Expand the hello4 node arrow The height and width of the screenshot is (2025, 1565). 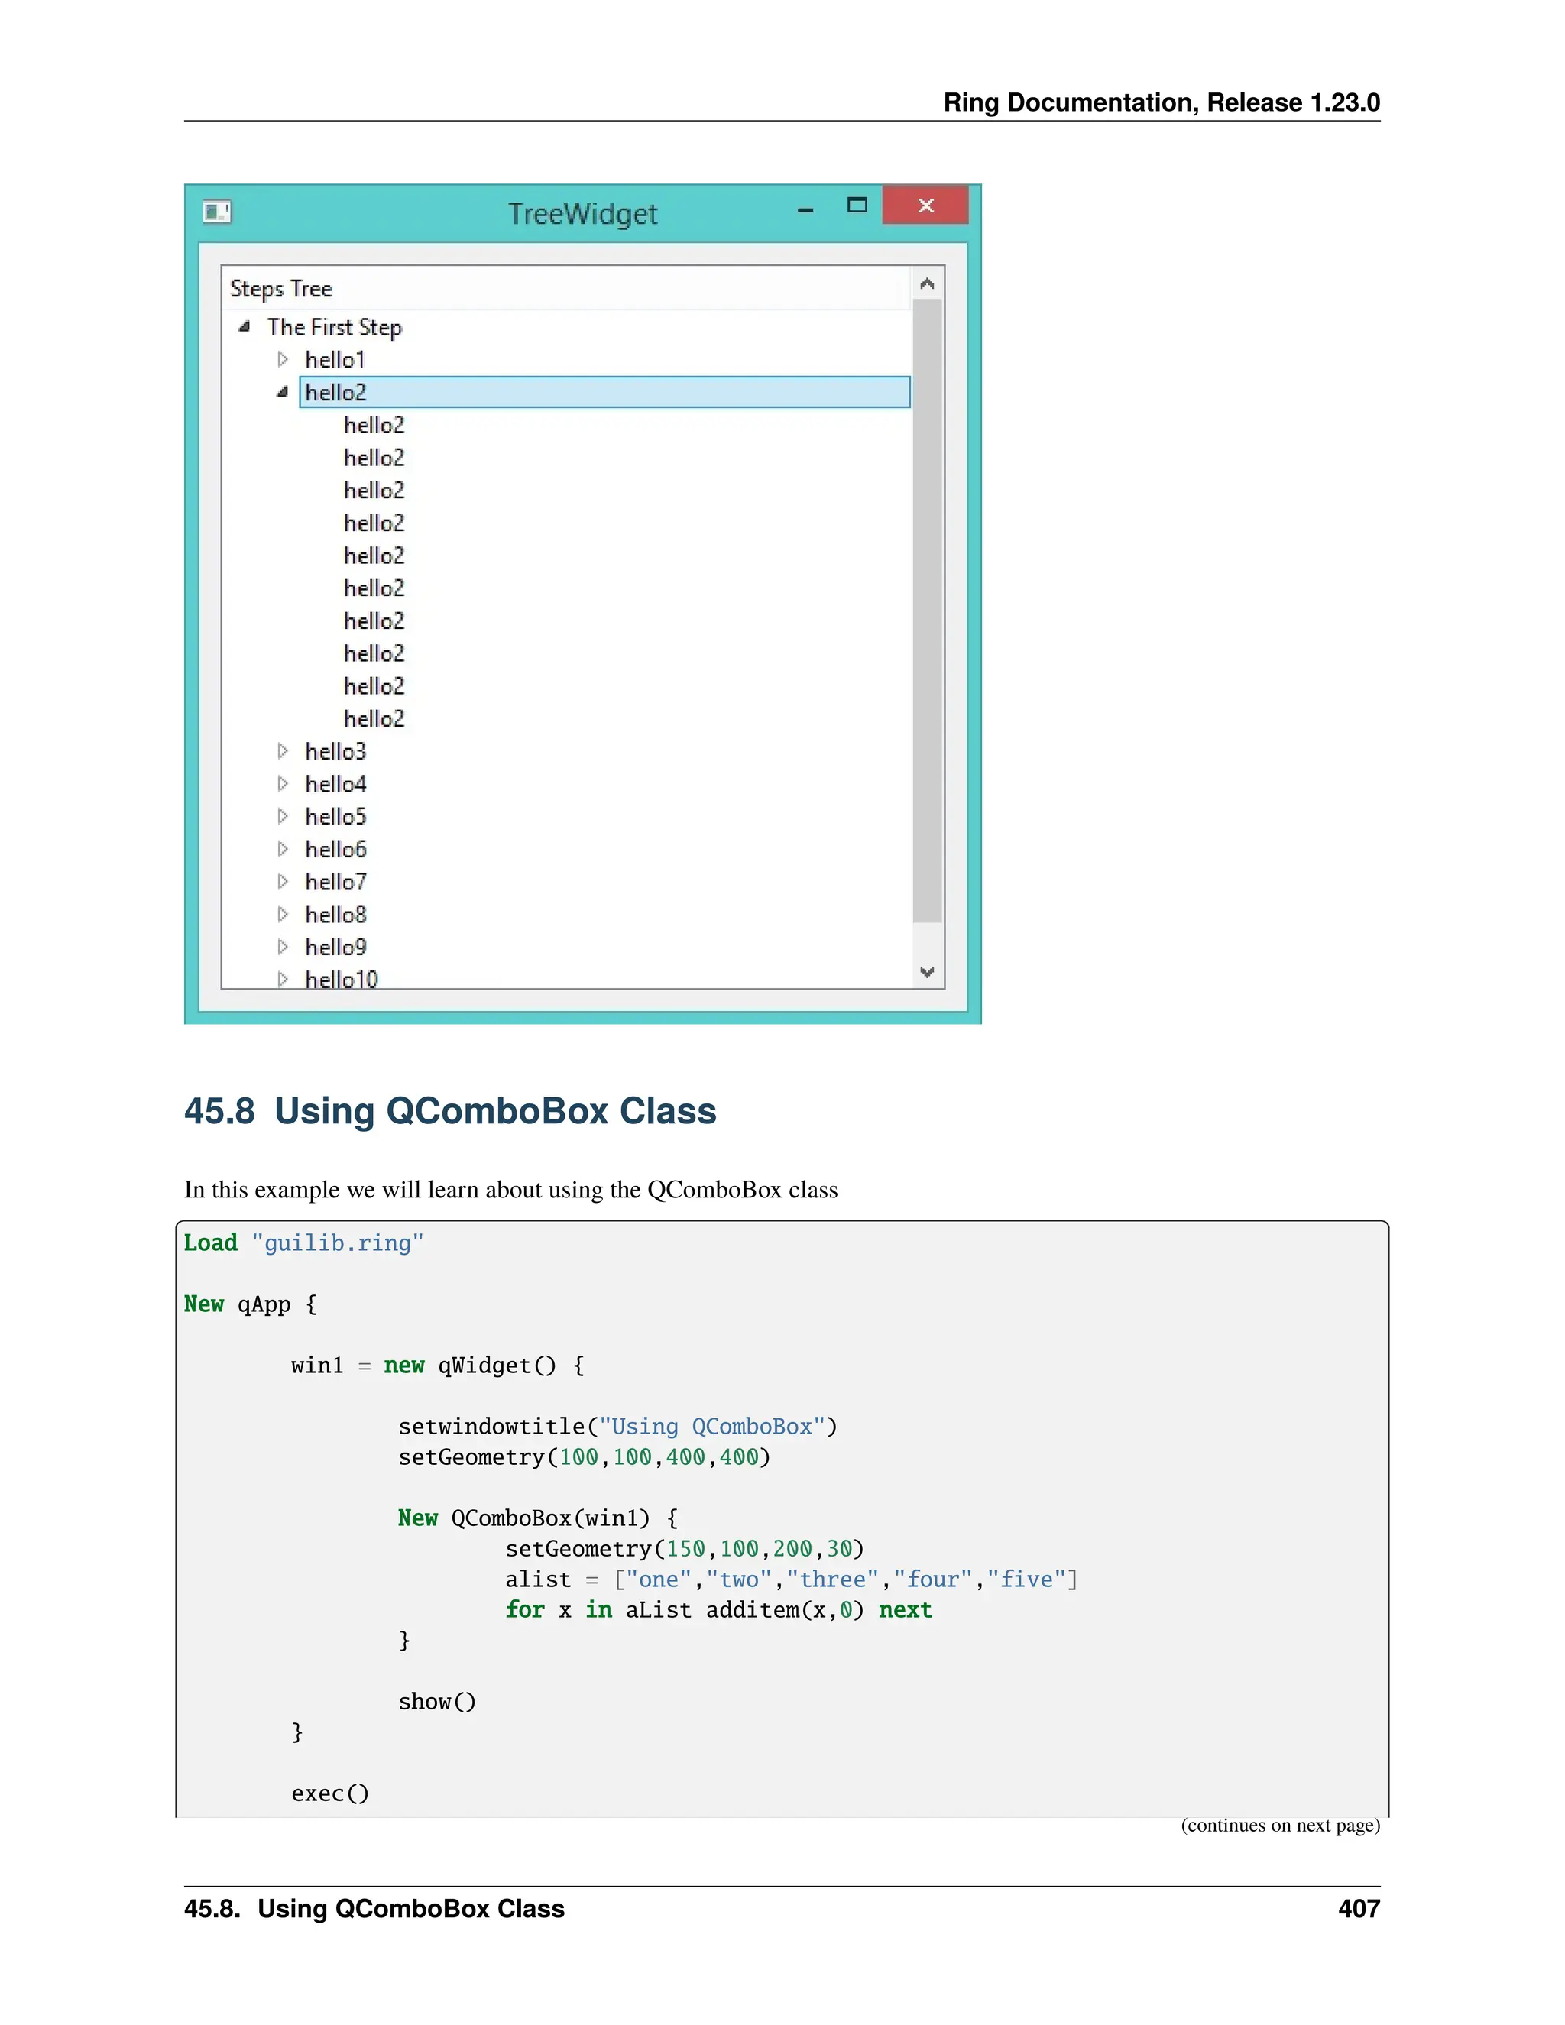pos(283,783)
